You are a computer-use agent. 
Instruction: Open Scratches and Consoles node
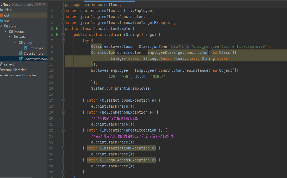point(18,75)
